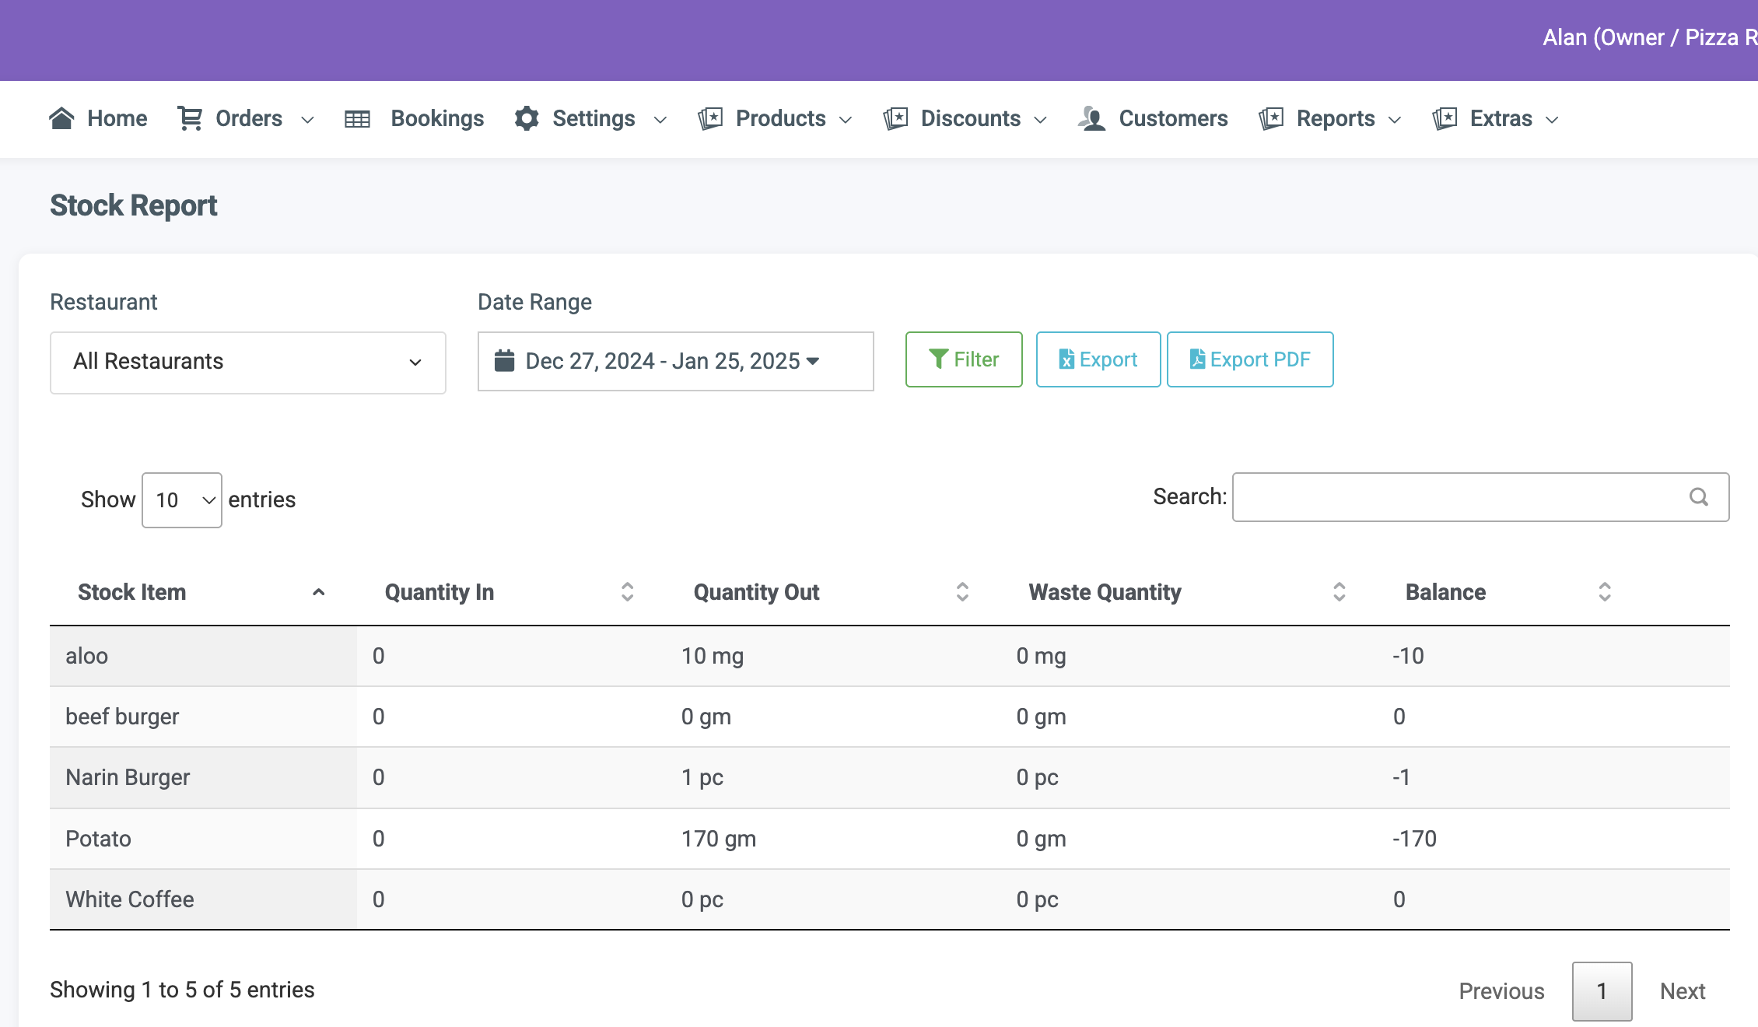1758x1027 pixels.
Task: Click the beef burger stock item cell
Action: (x=203, y=717)
